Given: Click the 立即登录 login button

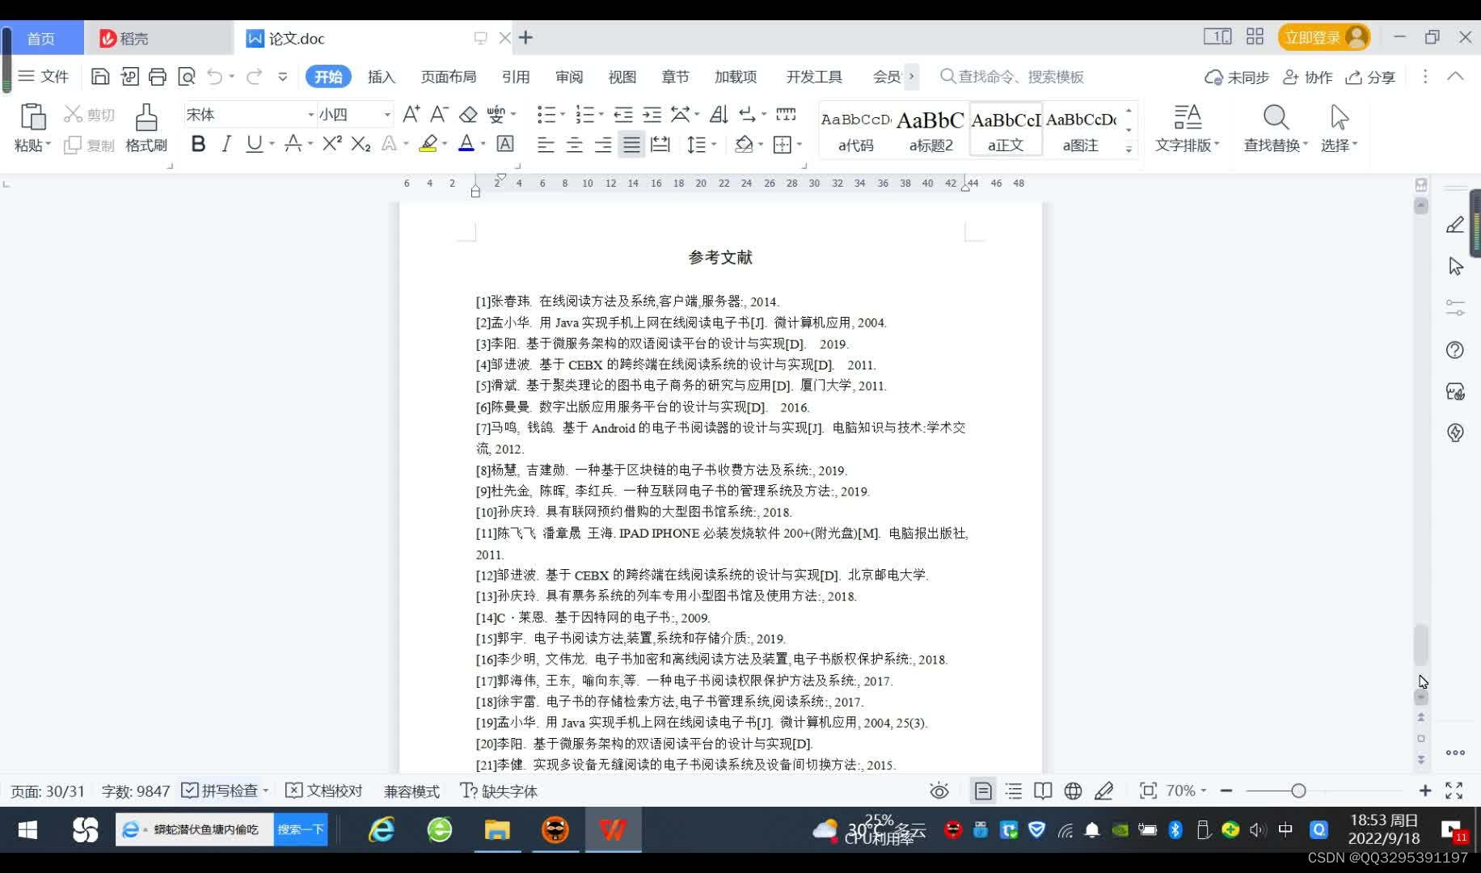Looking at the screenshot, I should click(x=1323, y=37).
